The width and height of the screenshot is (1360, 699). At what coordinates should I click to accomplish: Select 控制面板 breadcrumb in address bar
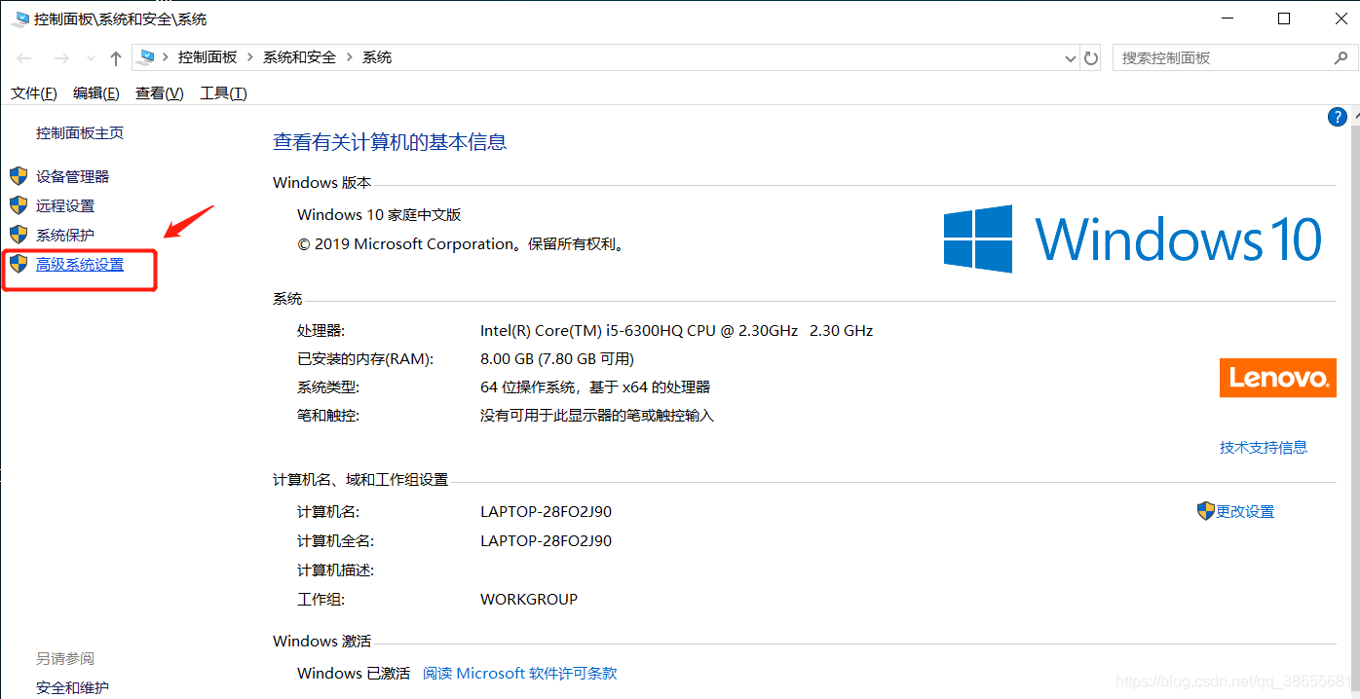(208, 57)
